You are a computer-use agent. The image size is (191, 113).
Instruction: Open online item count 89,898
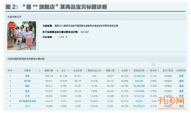tap(139, 101)
